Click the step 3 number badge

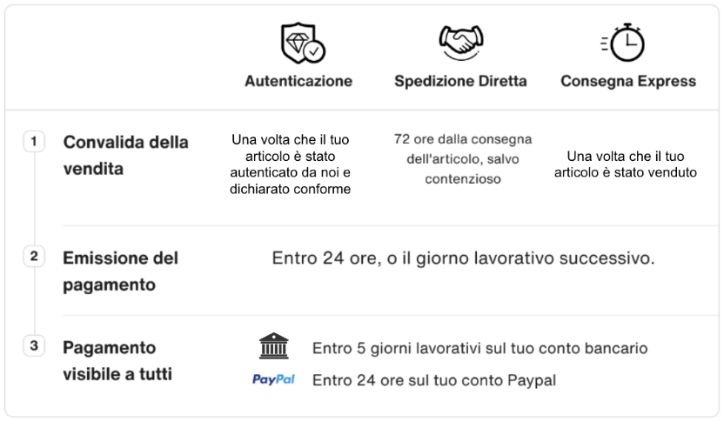(34, 346)
